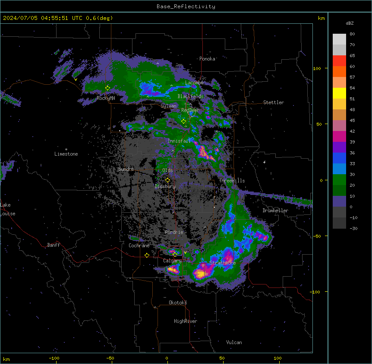The height and width of the screenshot is (364, 372).
Task: Click the Ponoka town label
Action: click(207, 59)
